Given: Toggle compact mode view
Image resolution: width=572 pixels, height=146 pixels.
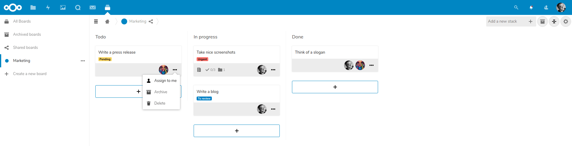Looking at the screenshot, I should (554, 21).
